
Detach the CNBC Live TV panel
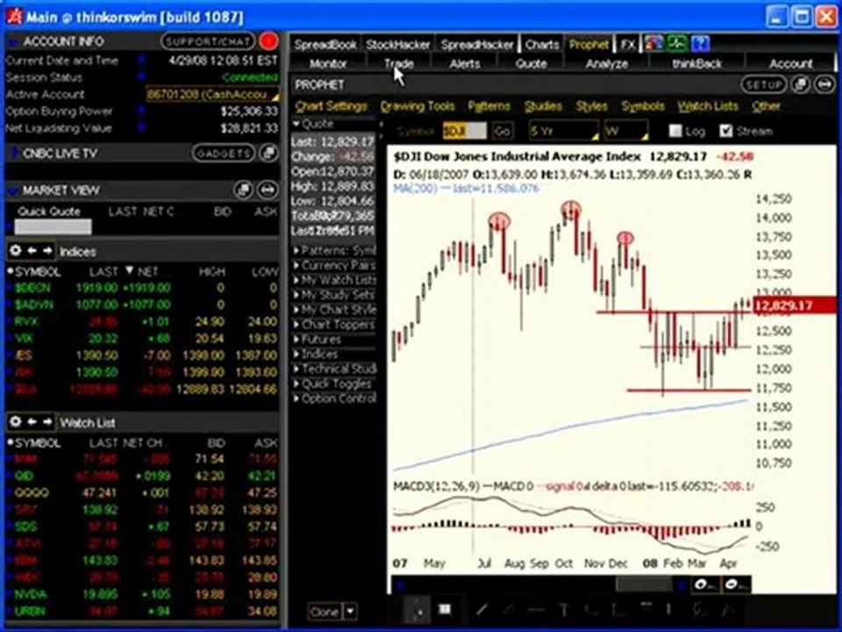pyautogui.click(x=268, y=153)
